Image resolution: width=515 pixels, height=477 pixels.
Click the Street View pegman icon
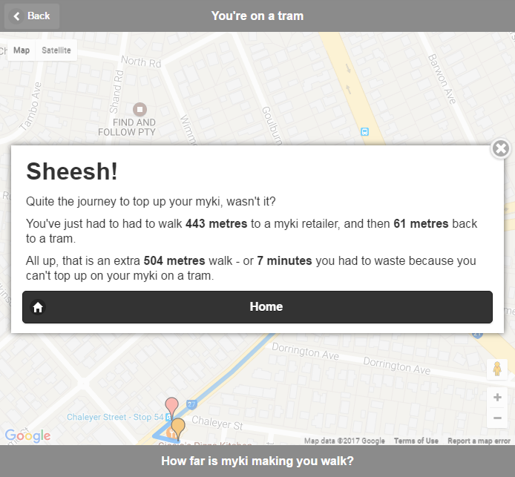(497, 369)
